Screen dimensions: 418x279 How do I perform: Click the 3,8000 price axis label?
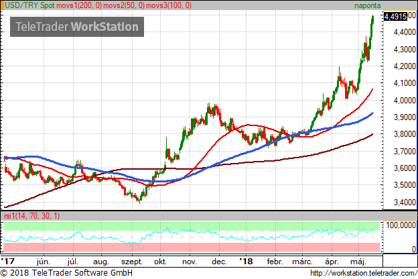(x=405, y=134)
